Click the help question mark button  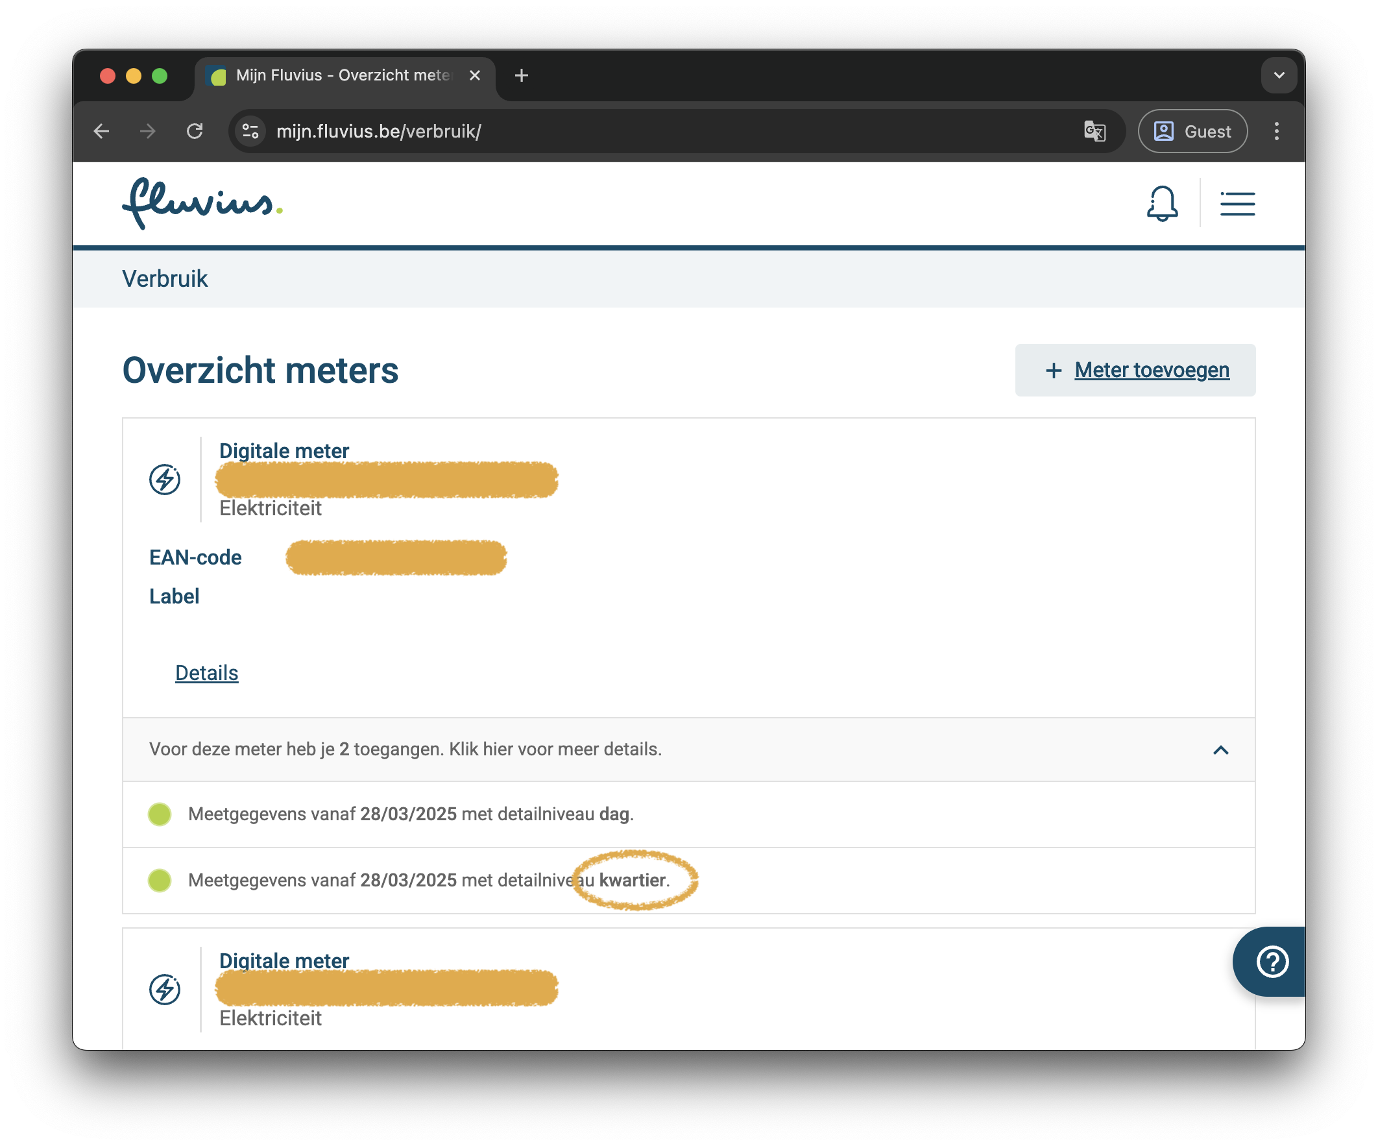pos(1271,962)
